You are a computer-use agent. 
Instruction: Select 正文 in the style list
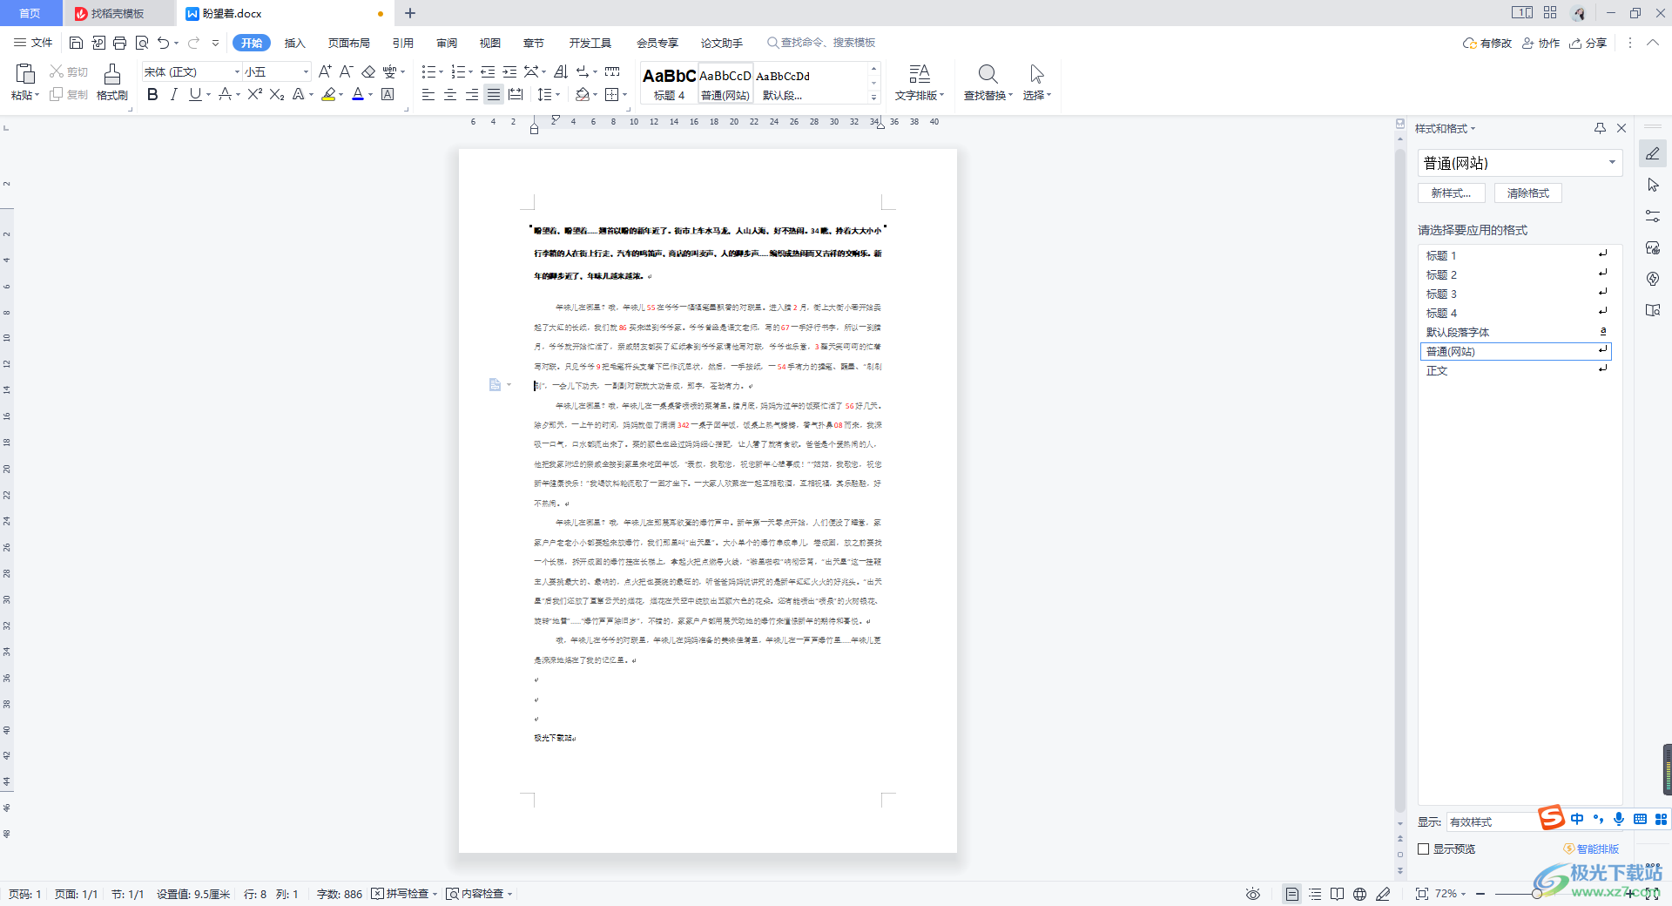(x=1515, y=370)
